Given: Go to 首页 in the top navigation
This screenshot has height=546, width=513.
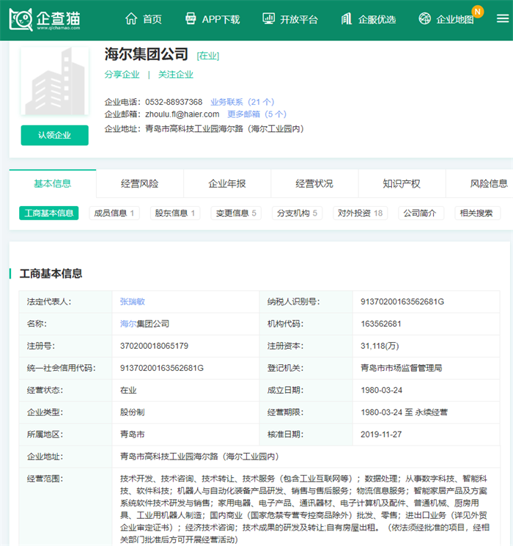Looking at the screenshot, I should pyautogui.click(x=152, y=20).
